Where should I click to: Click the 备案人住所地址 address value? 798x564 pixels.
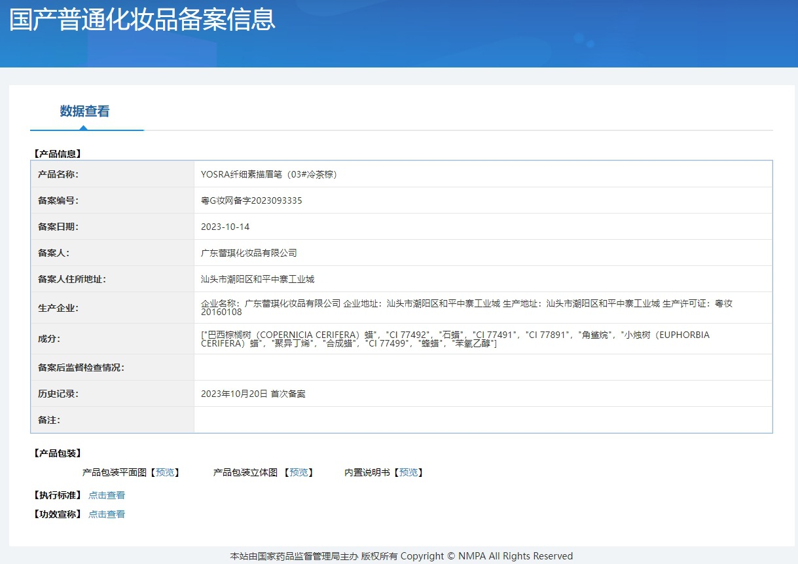coord(257,279)
